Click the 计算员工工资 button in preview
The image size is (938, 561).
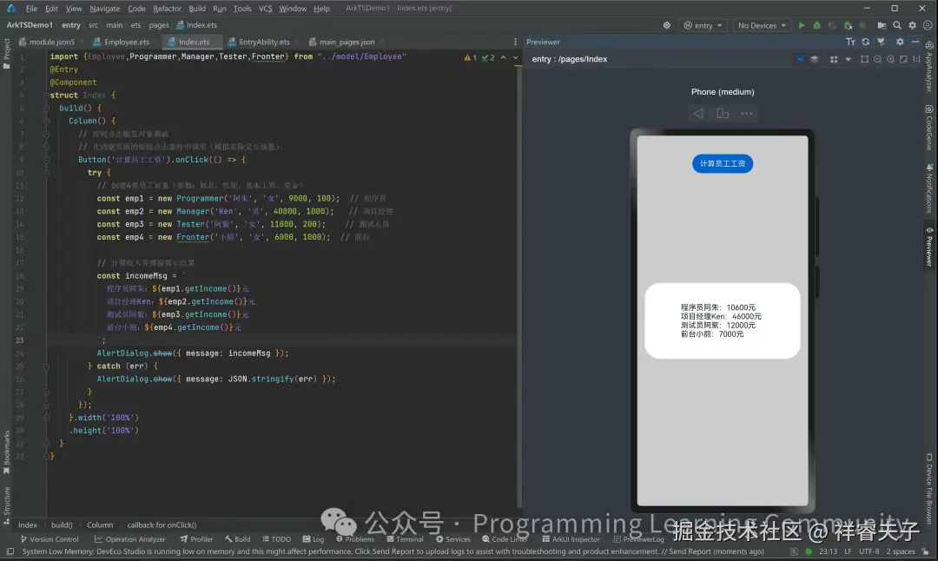point(723,163)
